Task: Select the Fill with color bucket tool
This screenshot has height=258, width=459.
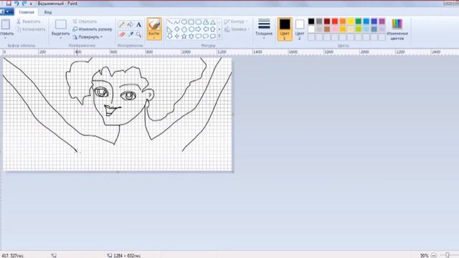Action: [131, 24]
